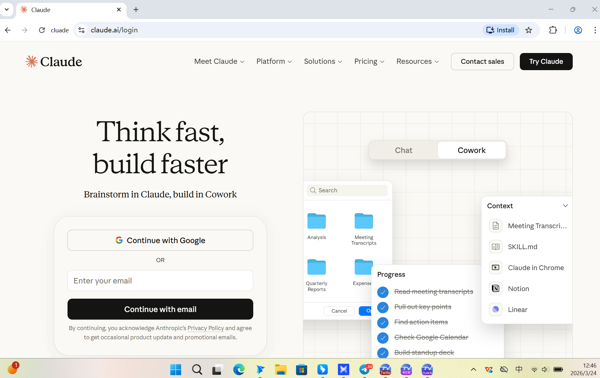Image resolution: width=600 pixels, height=378 pixels.
Task: Open the Privacy Policy link
Action: [x=206, y=328]
